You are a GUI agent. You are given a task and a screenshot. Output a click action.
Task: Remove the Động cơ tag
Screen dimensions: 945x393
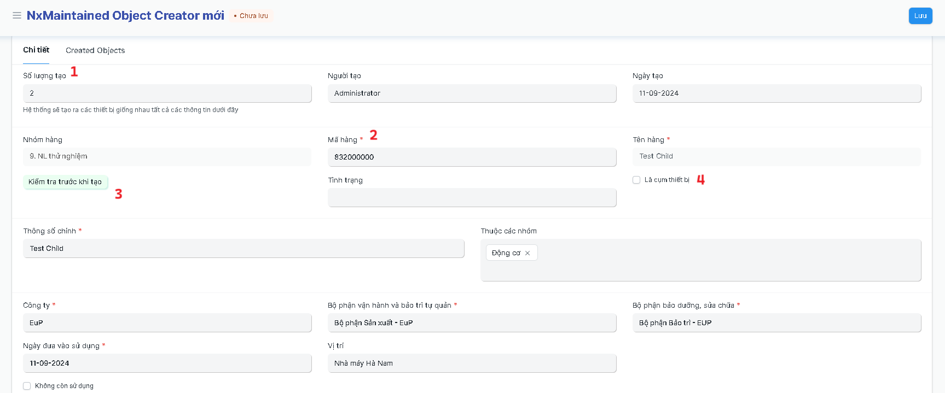pos(527,253)
